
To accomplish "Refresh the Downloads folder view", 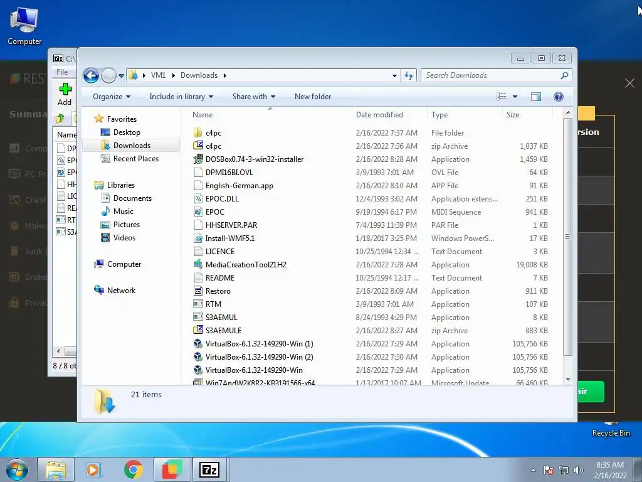I will point(409,75).
